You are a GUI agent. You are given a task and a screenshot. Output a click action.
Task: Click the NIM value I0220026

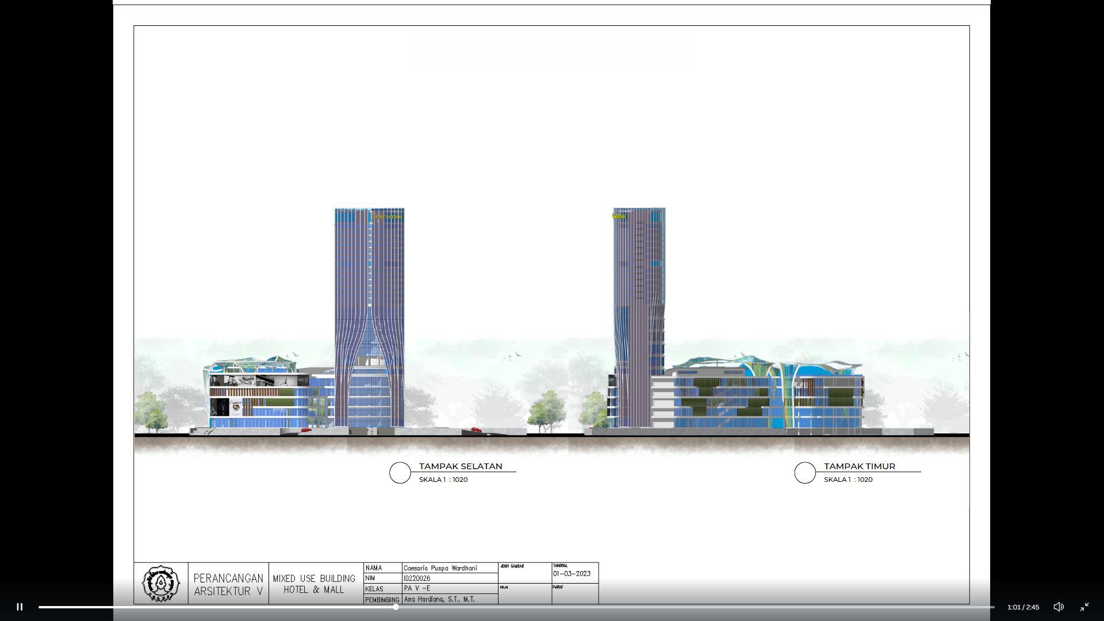point(417,578)
